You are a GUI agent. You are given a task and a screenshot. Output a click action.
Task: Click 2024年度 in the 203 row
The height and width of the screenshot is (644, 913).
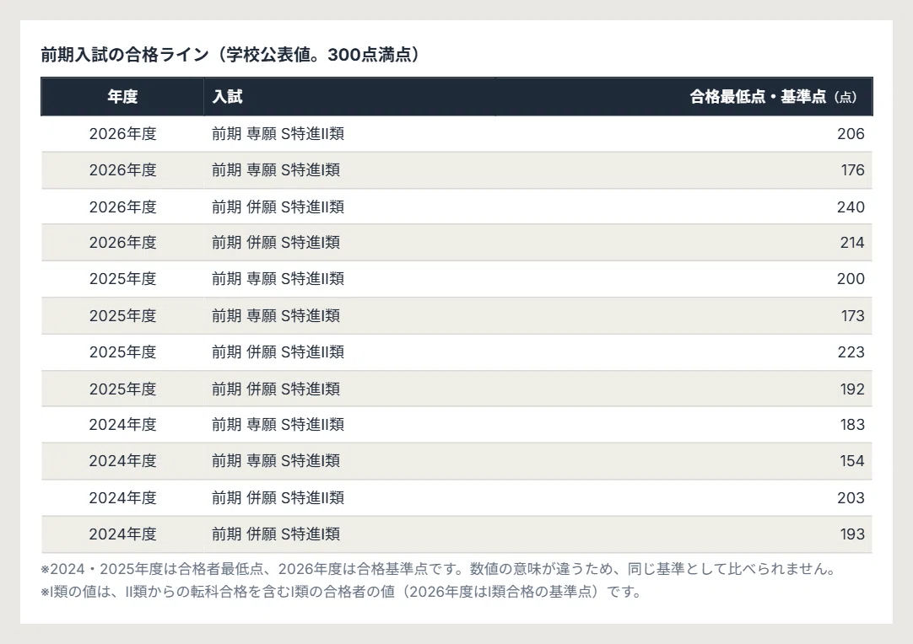123,498
